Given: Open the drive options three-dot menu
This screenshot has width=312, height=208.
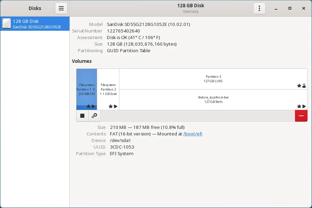Looking at the screenshot, I should (259, 8).
